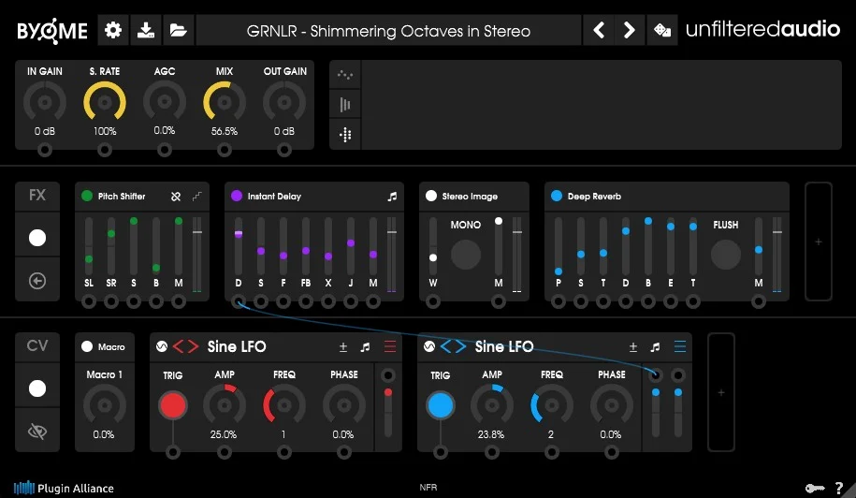Open help with the question mark icon
Viewport: 856px width, 498px height.
tap(839, 488)
